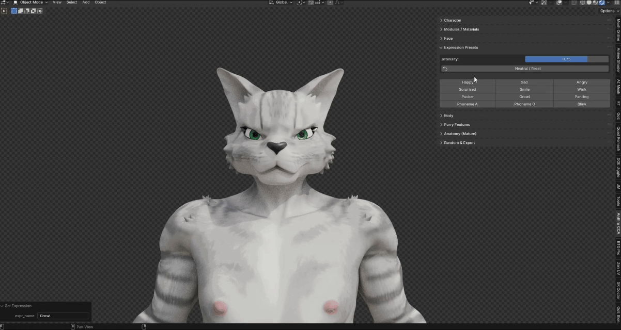Viewport: 621px width, 330px height.
Task: Open the Tools sidebar tab
Action: [618, 201]
